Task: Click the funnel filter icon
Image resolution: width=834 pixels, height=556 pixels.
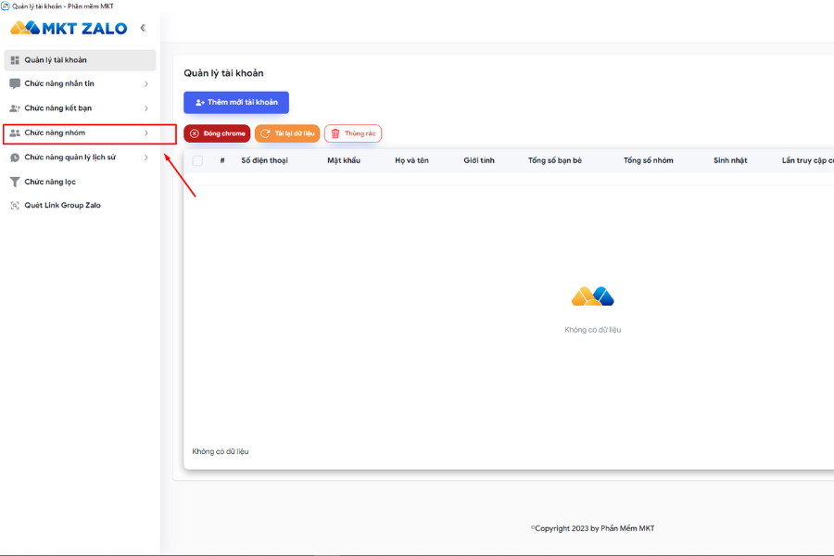Action: pos(15,182)
